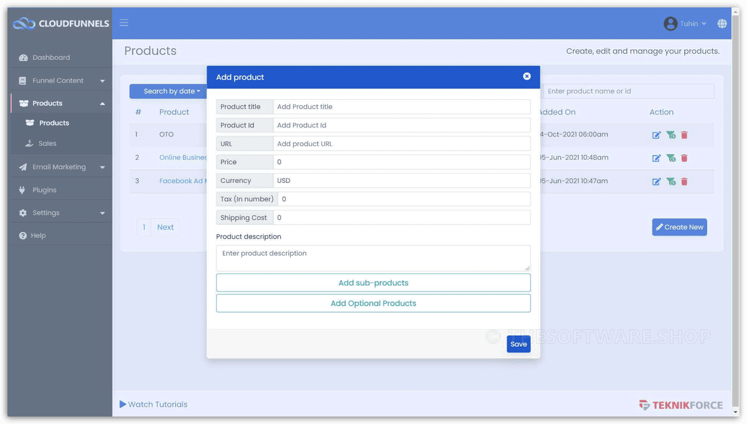Click the Settings gear icon in sidebar
Image resolution: width=747 pixels, height=424 pixels.
pos(23,213)
